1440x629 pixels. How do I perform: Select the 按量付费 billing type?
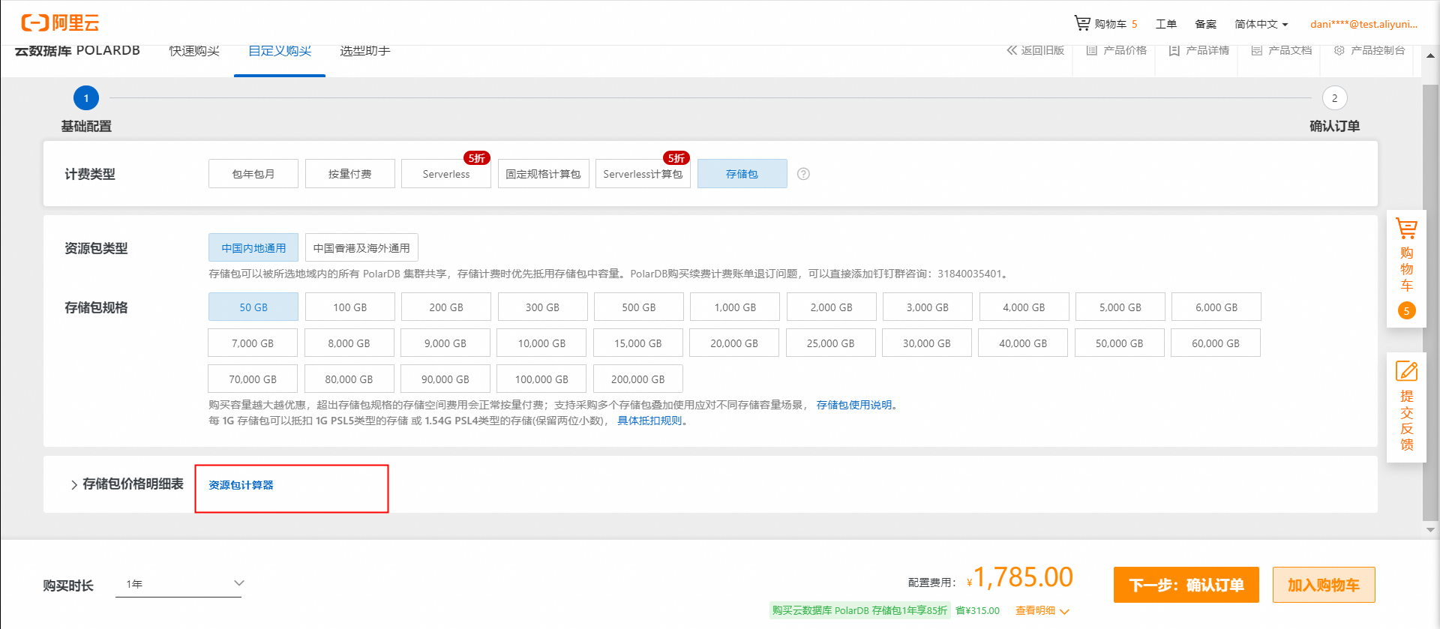tap(349, 174)
